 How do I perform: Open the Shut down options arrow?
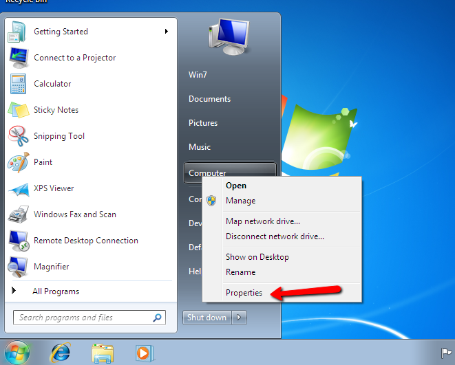[x=239, y=318]
